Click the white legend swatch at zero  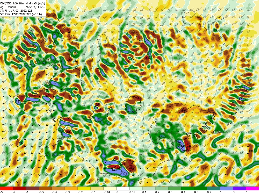[123, 188]
